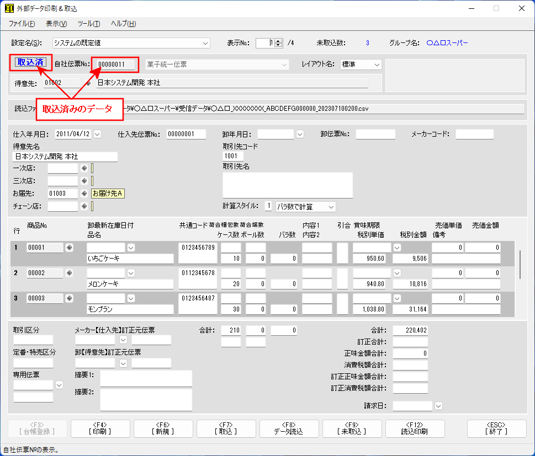The image size is (535, 456).
Task: Open 賞味期限 dropdown in row 3
Action: click(397, 298)
